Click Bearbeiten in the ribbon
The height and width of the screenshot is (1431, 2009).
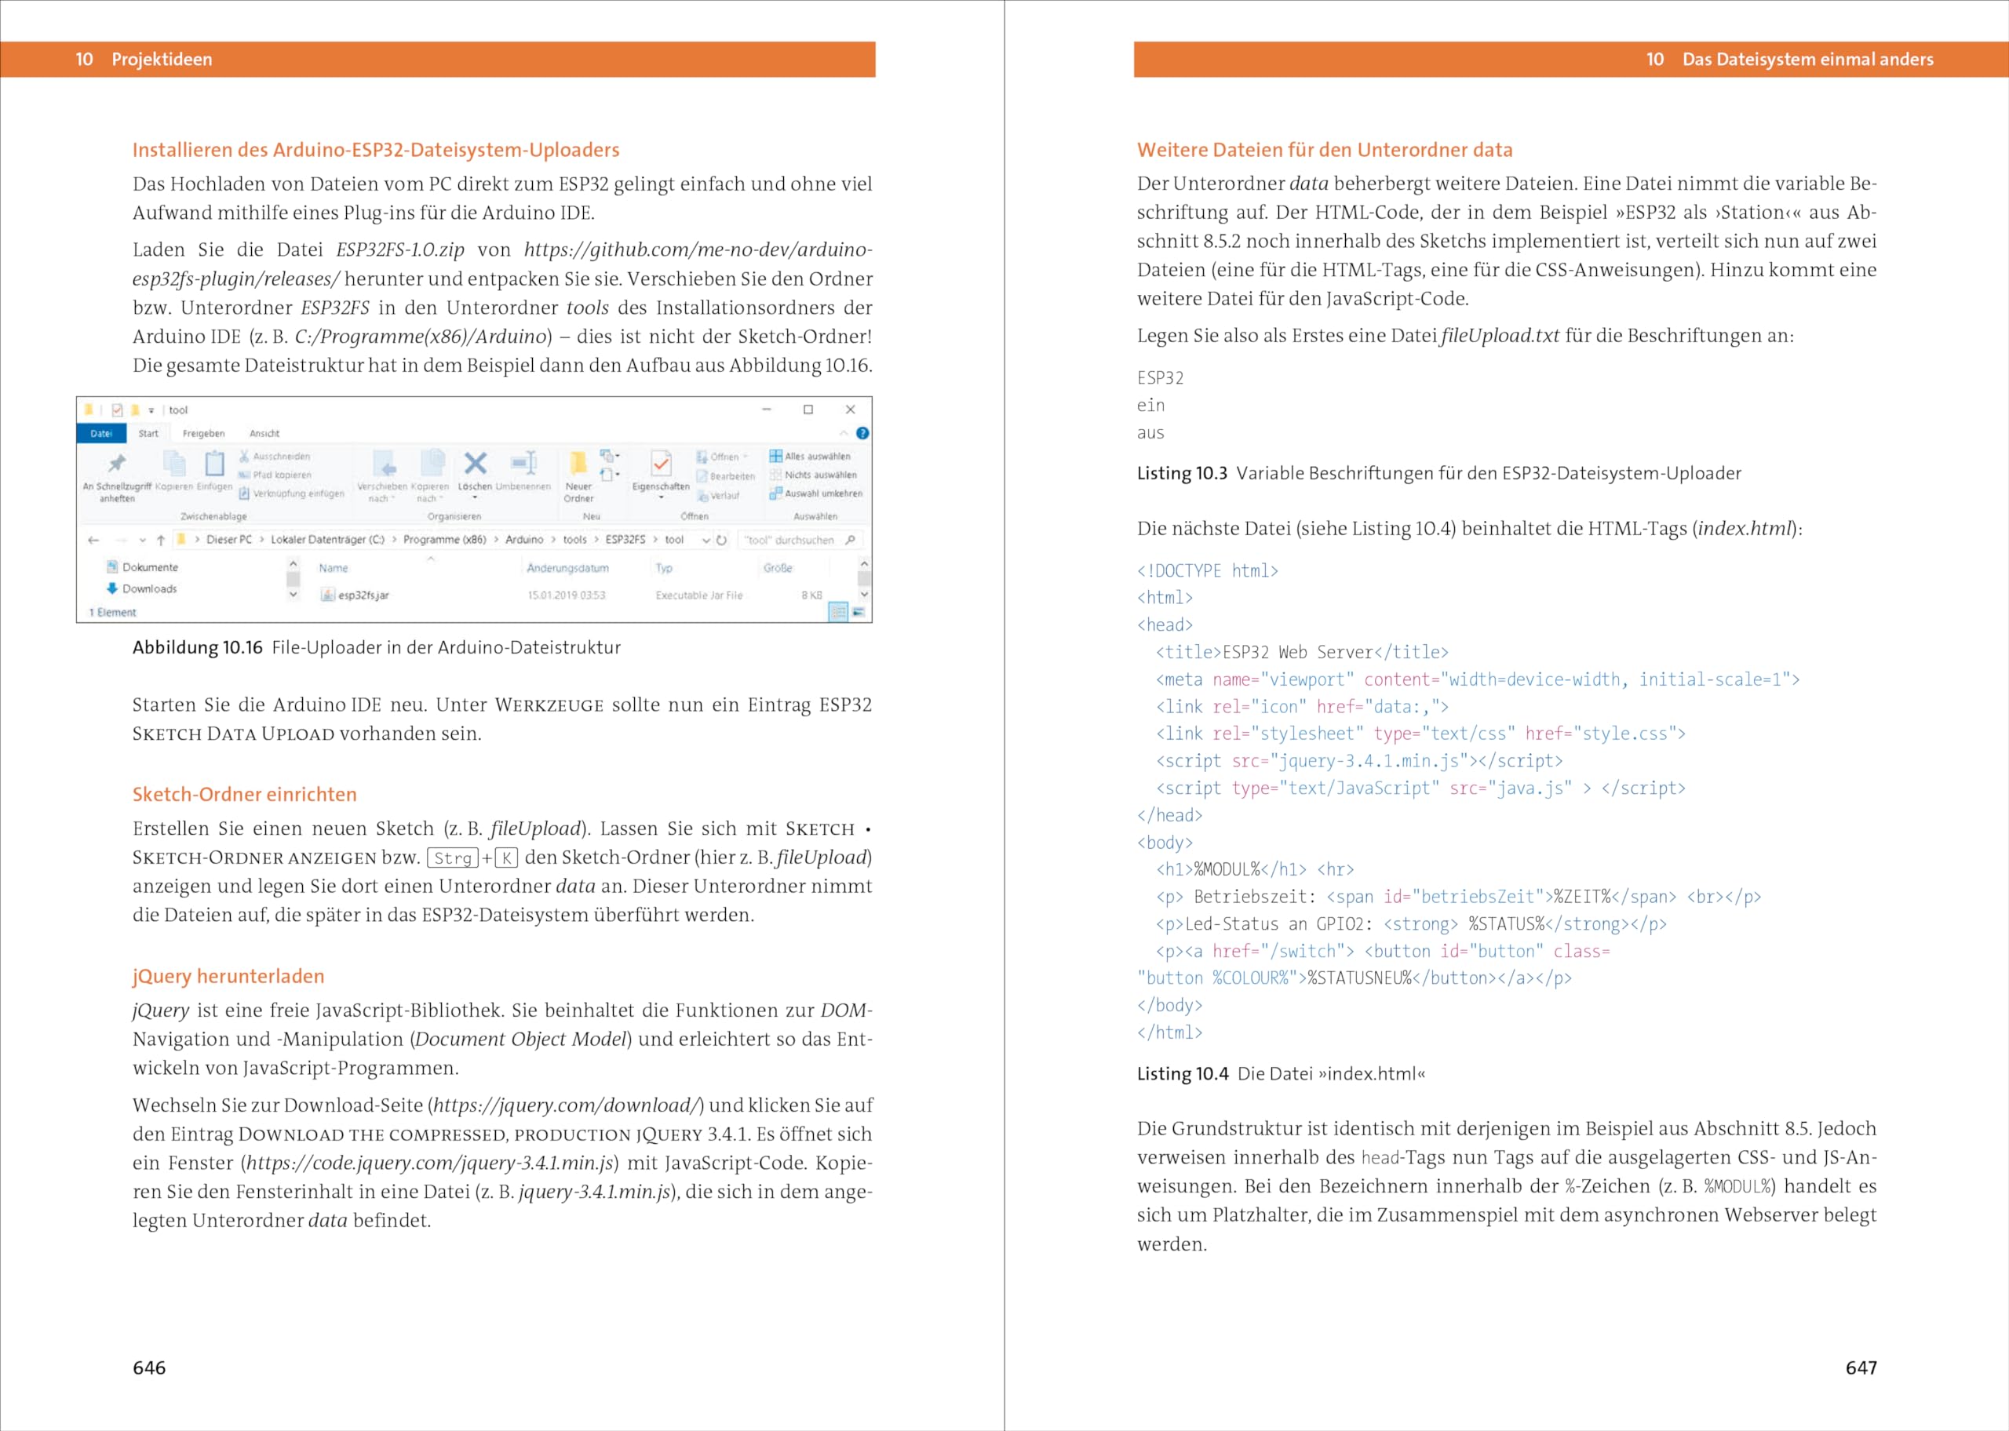click(725, 476)
